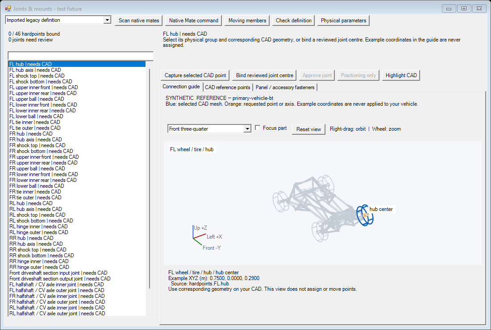Switch to Connection guide tab
Image resolution: width=491 pixels, height=330 pixels.
181,87
